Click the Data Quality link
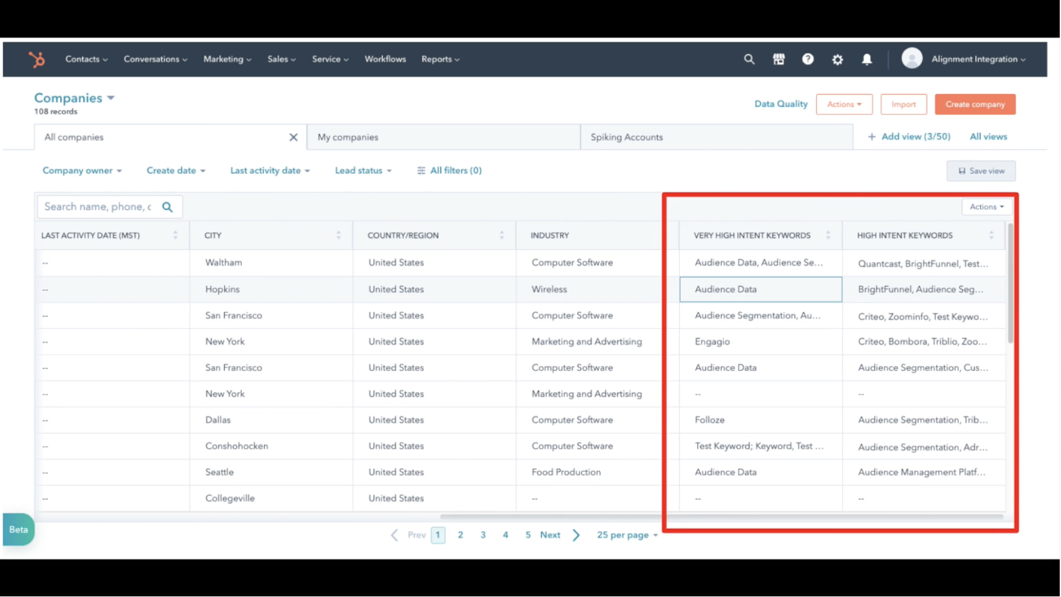This screenshot has height=597, width=1061. click(782, 104)
